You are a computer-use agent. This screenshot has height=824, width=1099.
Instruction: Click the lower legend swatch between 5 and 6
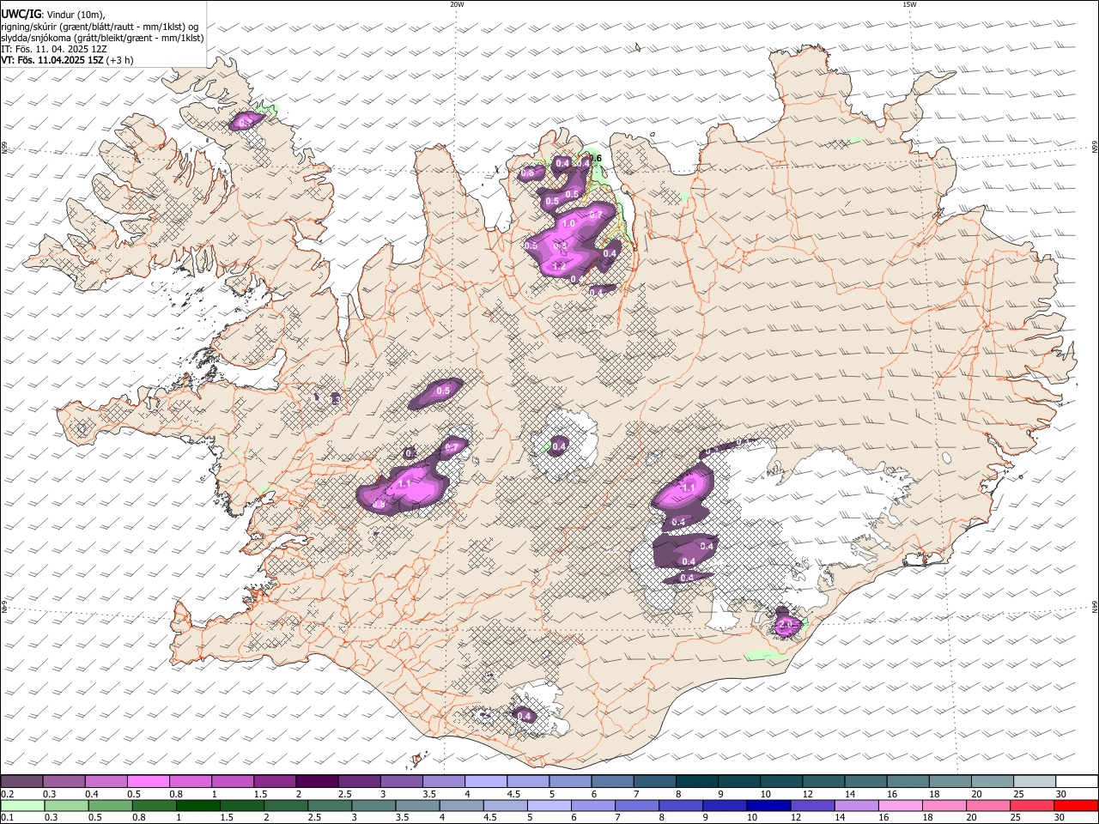click(549, 805)
